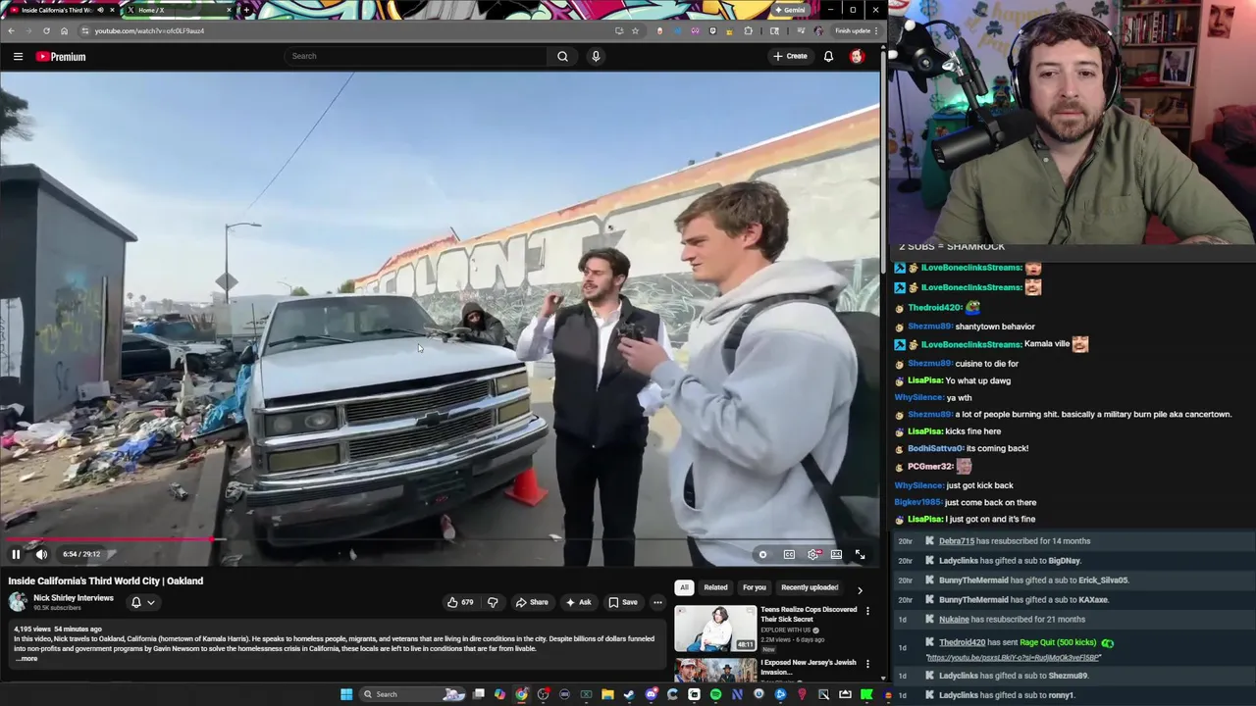Open Steam from the taskbar

pyautogui.click(x=629, y=694)
